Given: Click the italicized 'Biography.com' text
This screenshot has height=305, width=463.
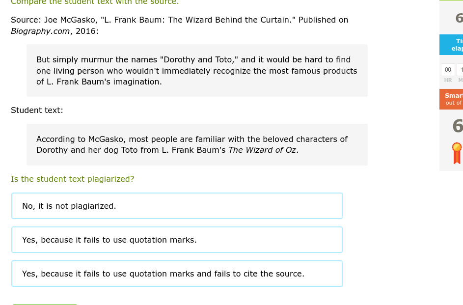Looking at the screenshot, I should (40, 31).
